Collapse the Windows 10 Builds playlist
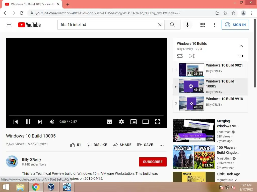This screenshot has width=257, height=192. [x=241, y=46]
